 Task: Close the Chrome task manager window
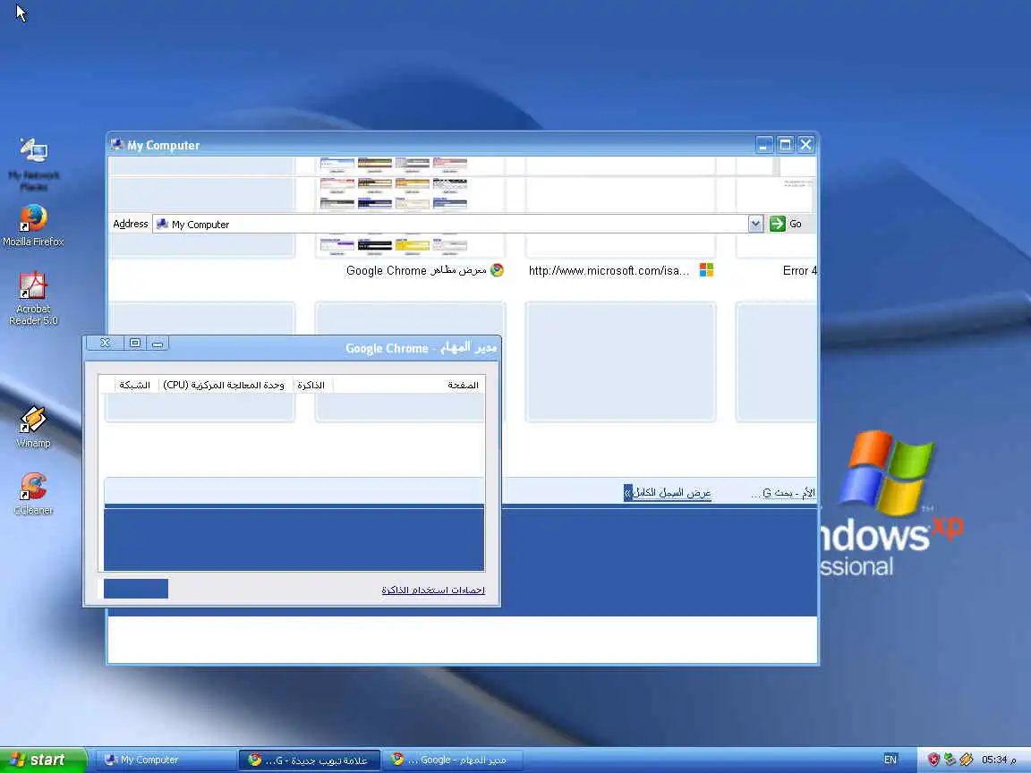106,343
